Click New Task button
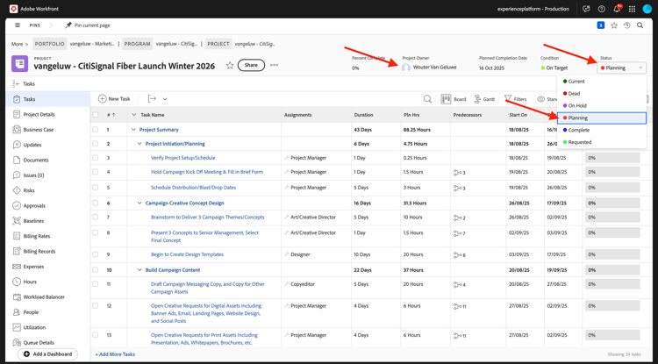 114,99
